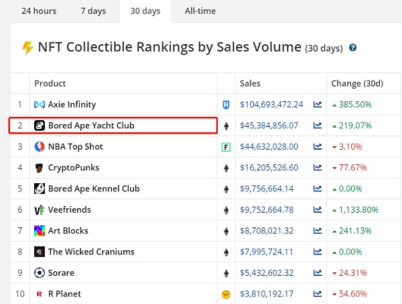Open the help question mark icon
Screen dimensions: 402x304
click(x=352, y=48)
